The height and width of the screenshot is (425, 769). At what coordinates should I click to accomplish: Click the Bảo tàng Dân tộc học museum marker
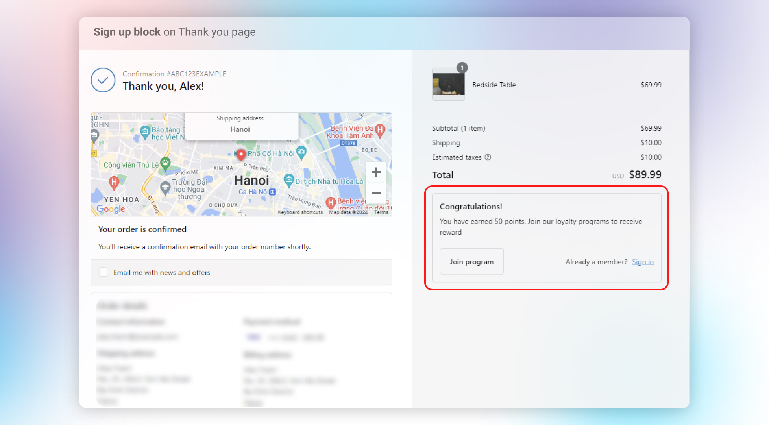click(145, 133)
